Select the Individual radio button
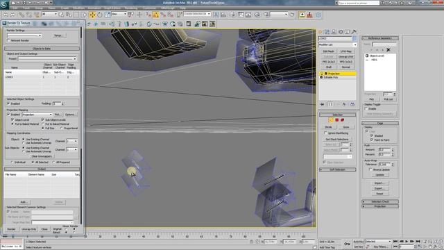The width and height of the screenshot is (444, 250). 12,162
